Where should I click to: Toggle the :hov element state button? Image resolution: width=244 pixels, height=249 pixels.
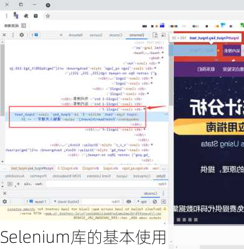(x=39, y=184)
